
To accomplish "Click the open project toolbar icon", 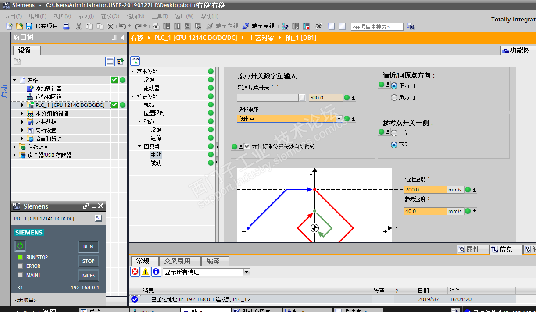I will (x=19, y=26).
